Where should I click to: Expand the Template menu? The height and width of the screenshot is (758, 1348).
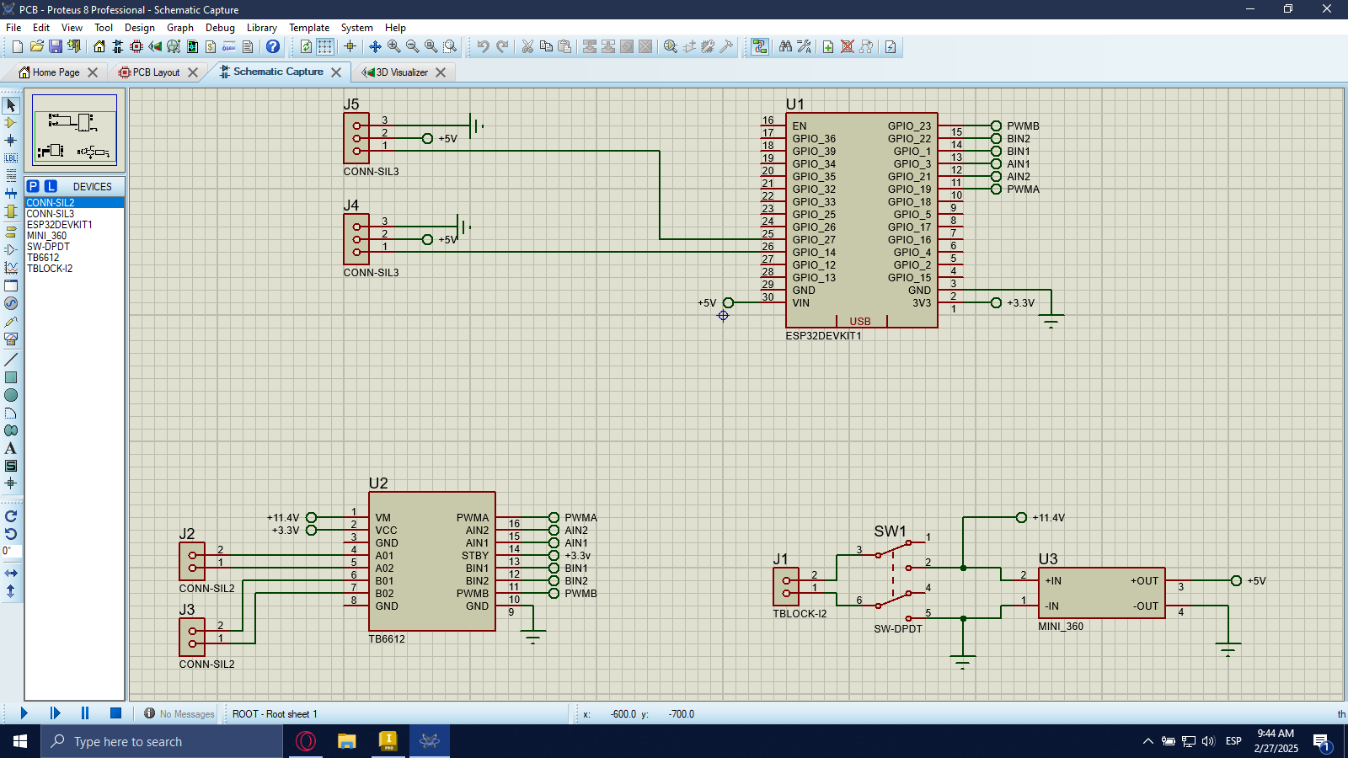pos(309,28)
